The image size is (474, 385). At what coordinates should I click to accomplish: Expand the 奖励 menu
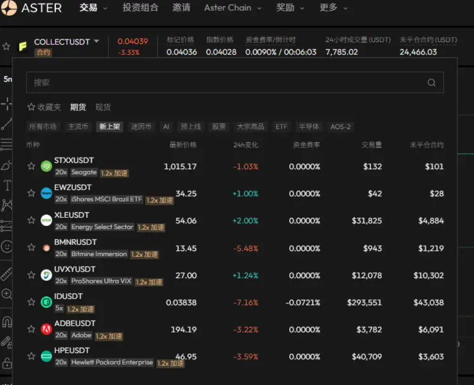click(290, 8)
